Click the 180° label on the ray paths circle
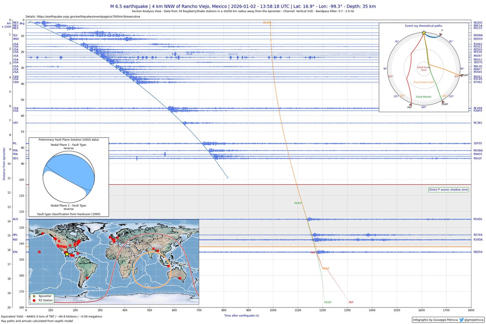486x324 pixels. (x=424, y=107)
